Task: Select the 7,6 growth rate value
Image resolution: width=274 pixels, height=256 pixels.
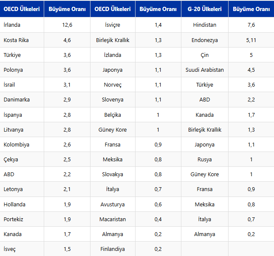Action: click(x=251, y=25)
